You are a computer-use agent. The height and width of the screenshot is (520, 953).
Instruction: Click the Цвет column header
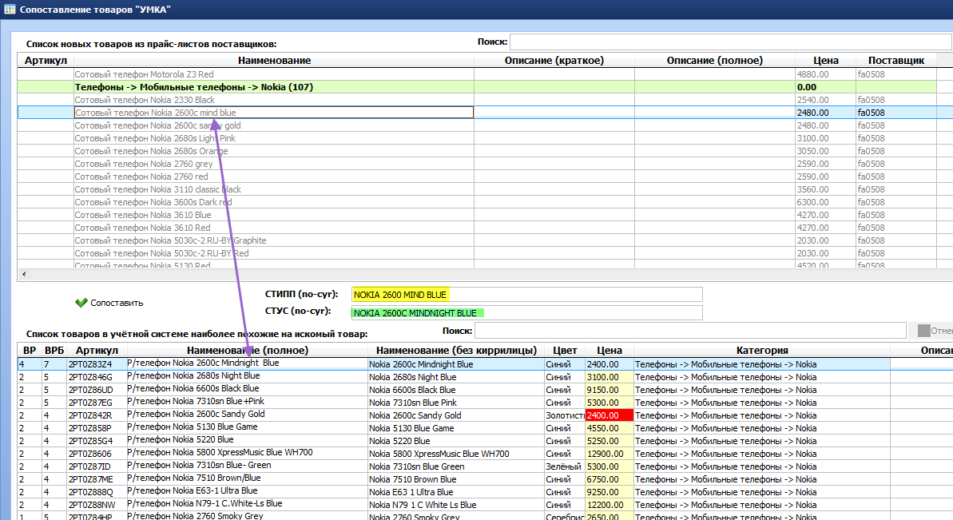(x=565, y=350)
